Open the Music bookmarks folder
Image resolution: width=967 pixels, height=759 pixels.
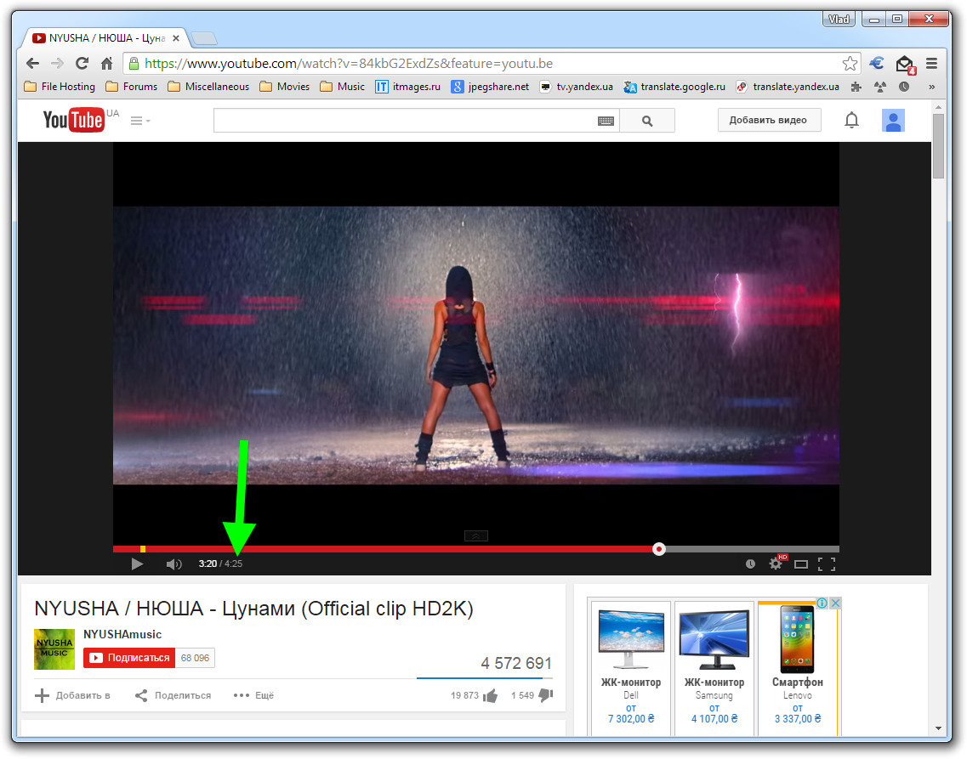point(342,86)
